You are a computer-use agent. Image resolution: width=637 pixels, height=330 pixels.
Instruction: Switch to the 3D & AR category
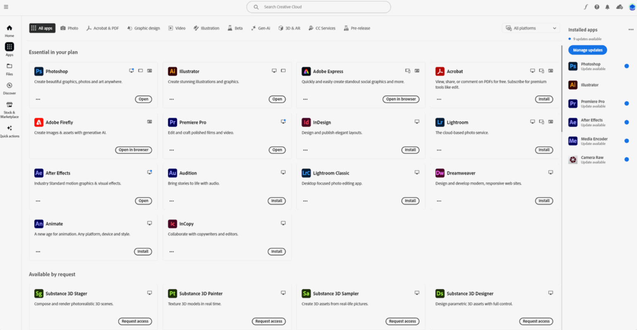pyautogui.click(x=289, y=28)
